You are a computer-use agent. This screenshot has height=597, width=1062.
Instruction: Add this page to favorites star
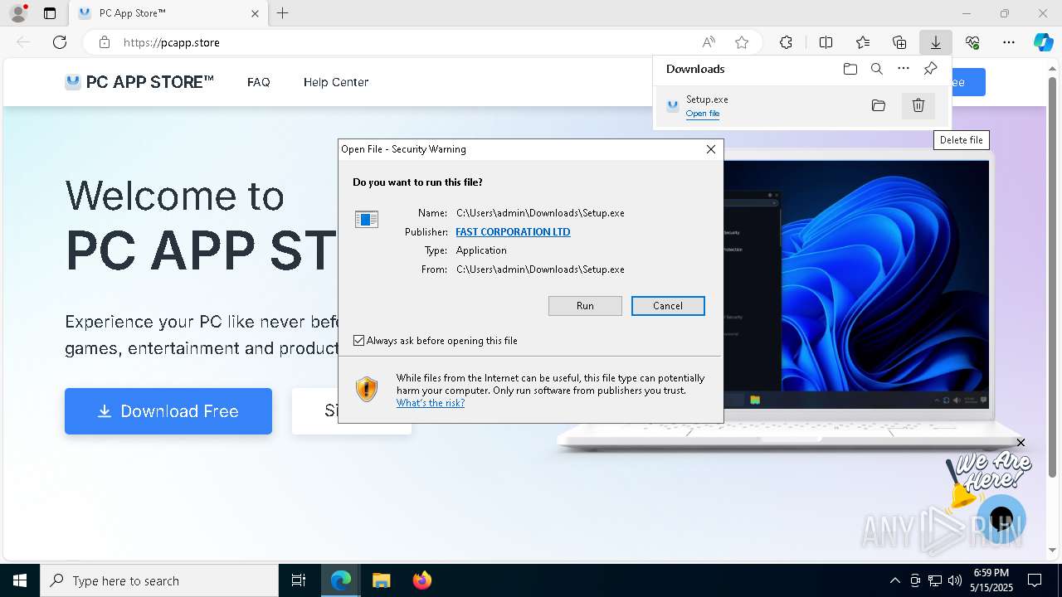coord(742,42)
